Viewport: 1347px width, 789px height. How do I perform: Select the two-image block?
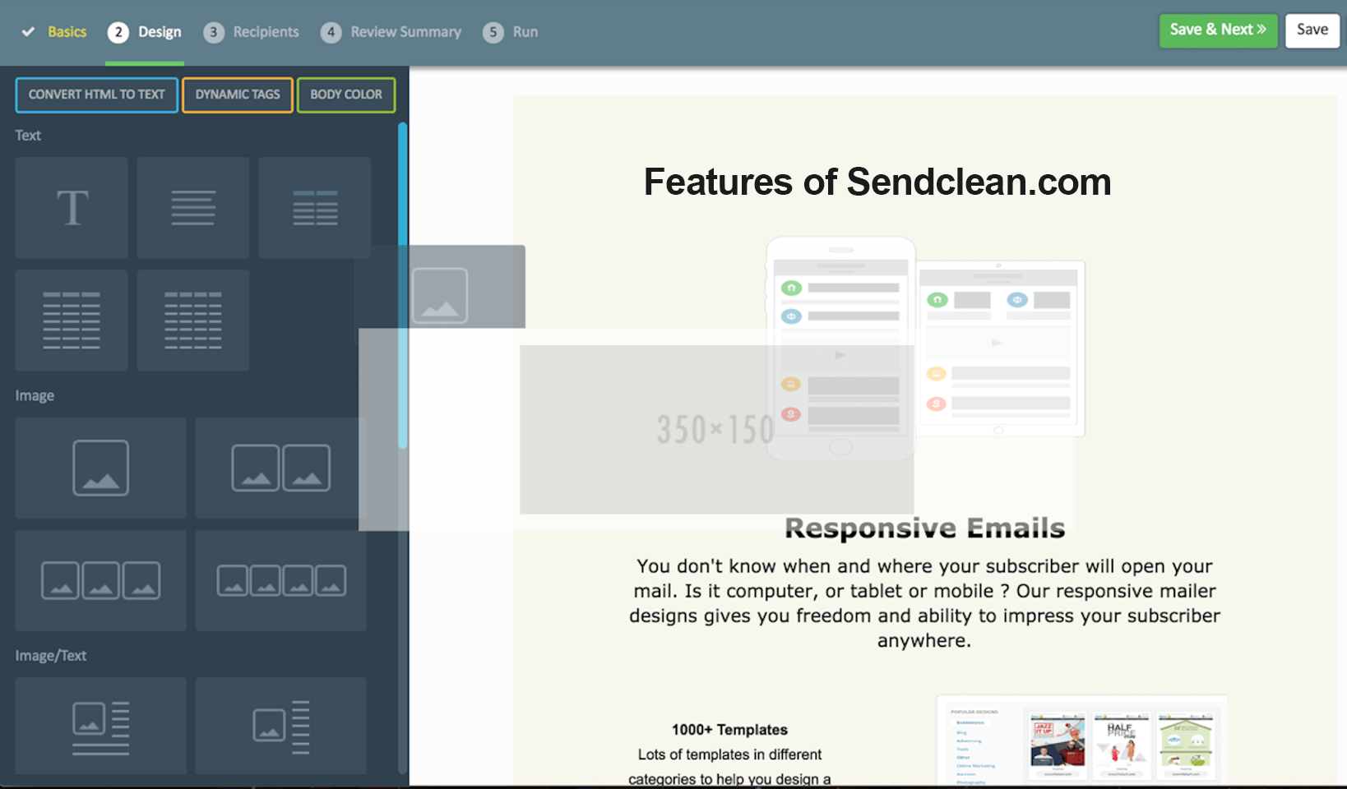point(280,468)
